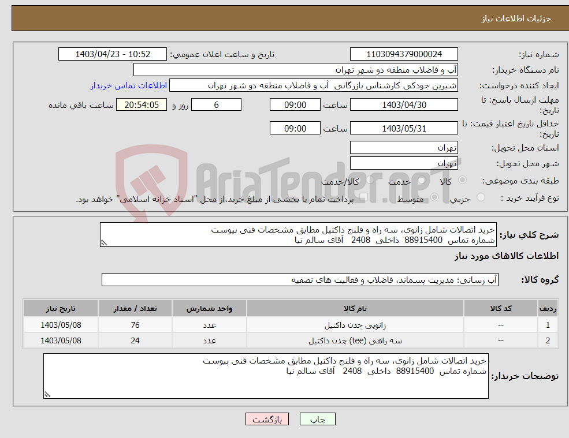Select the کالا/خدمت radio button
569x438 pixels.
370,180
